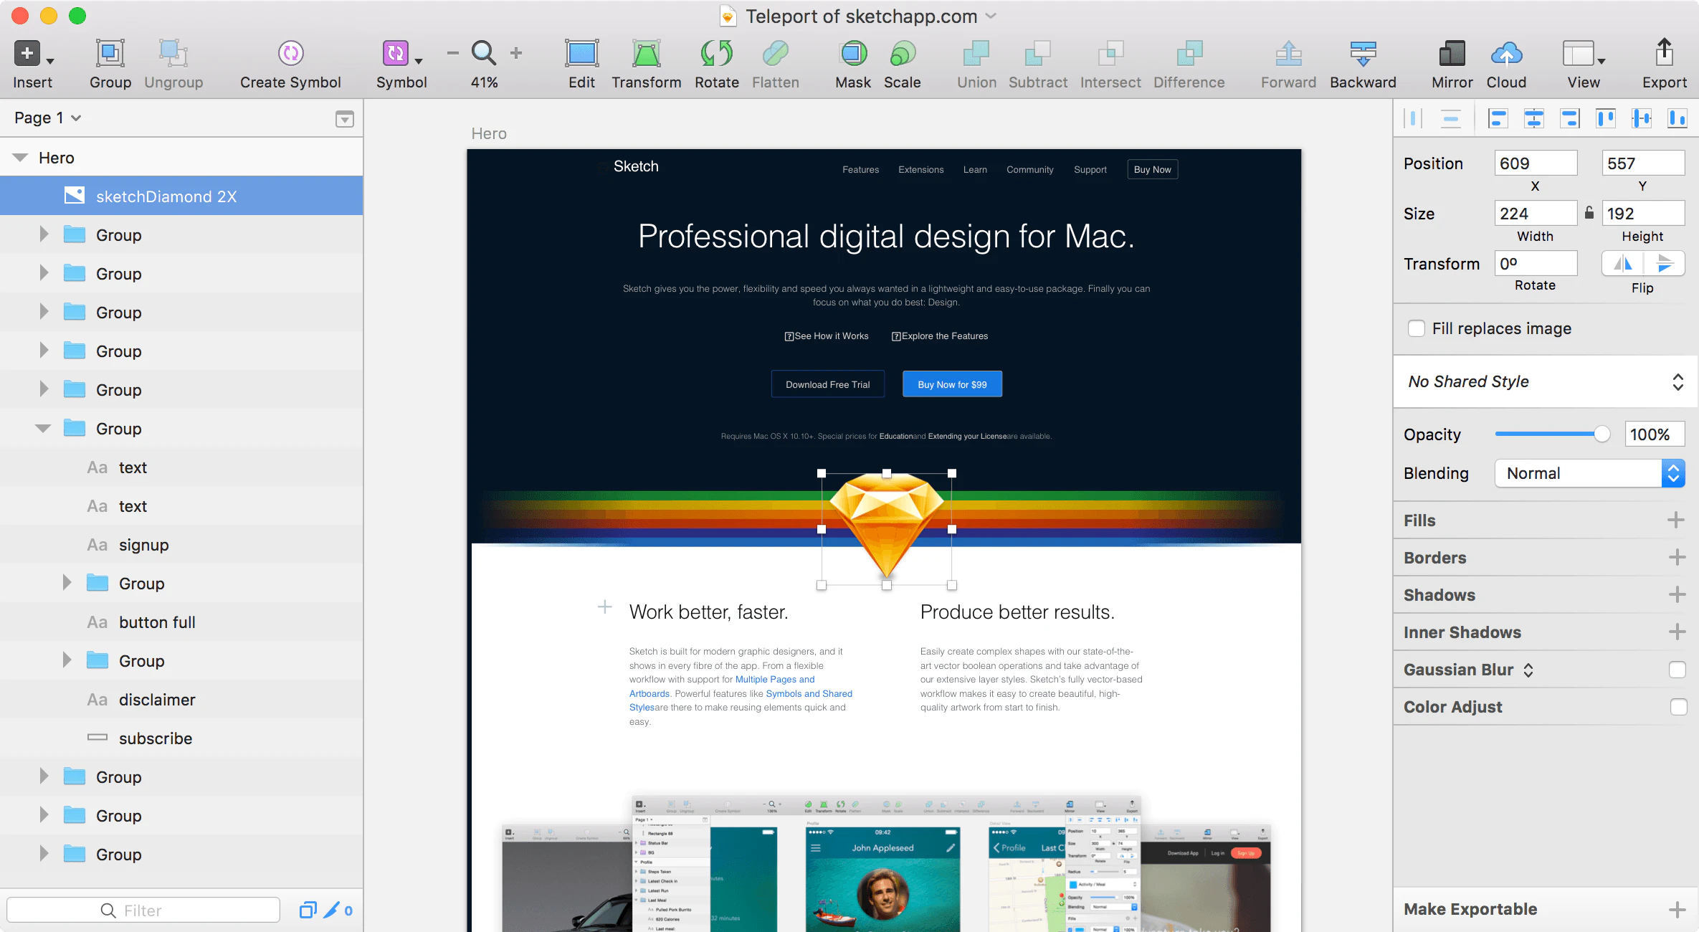This screenshot has height=932, width=1699.
Task: Select the Mask tool
Action: pos(852,54)
